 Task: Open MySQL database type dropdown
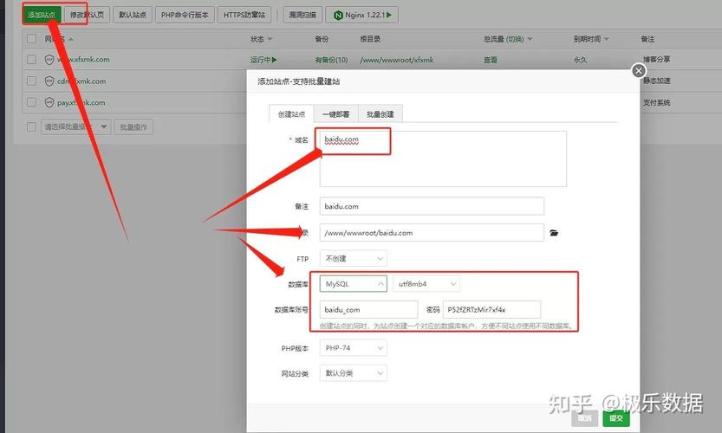[353, 284]
